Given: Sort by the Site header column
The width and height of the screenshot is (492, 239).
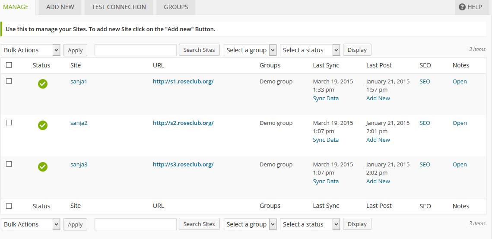Looking at the screenshot, I should [75, 65].
